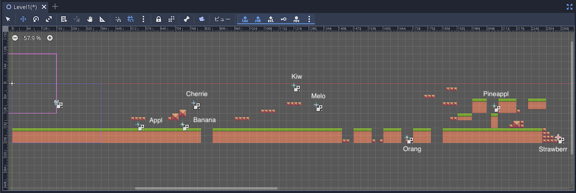
Task: Select the Pineappl node icon
Action: [496, 107]
